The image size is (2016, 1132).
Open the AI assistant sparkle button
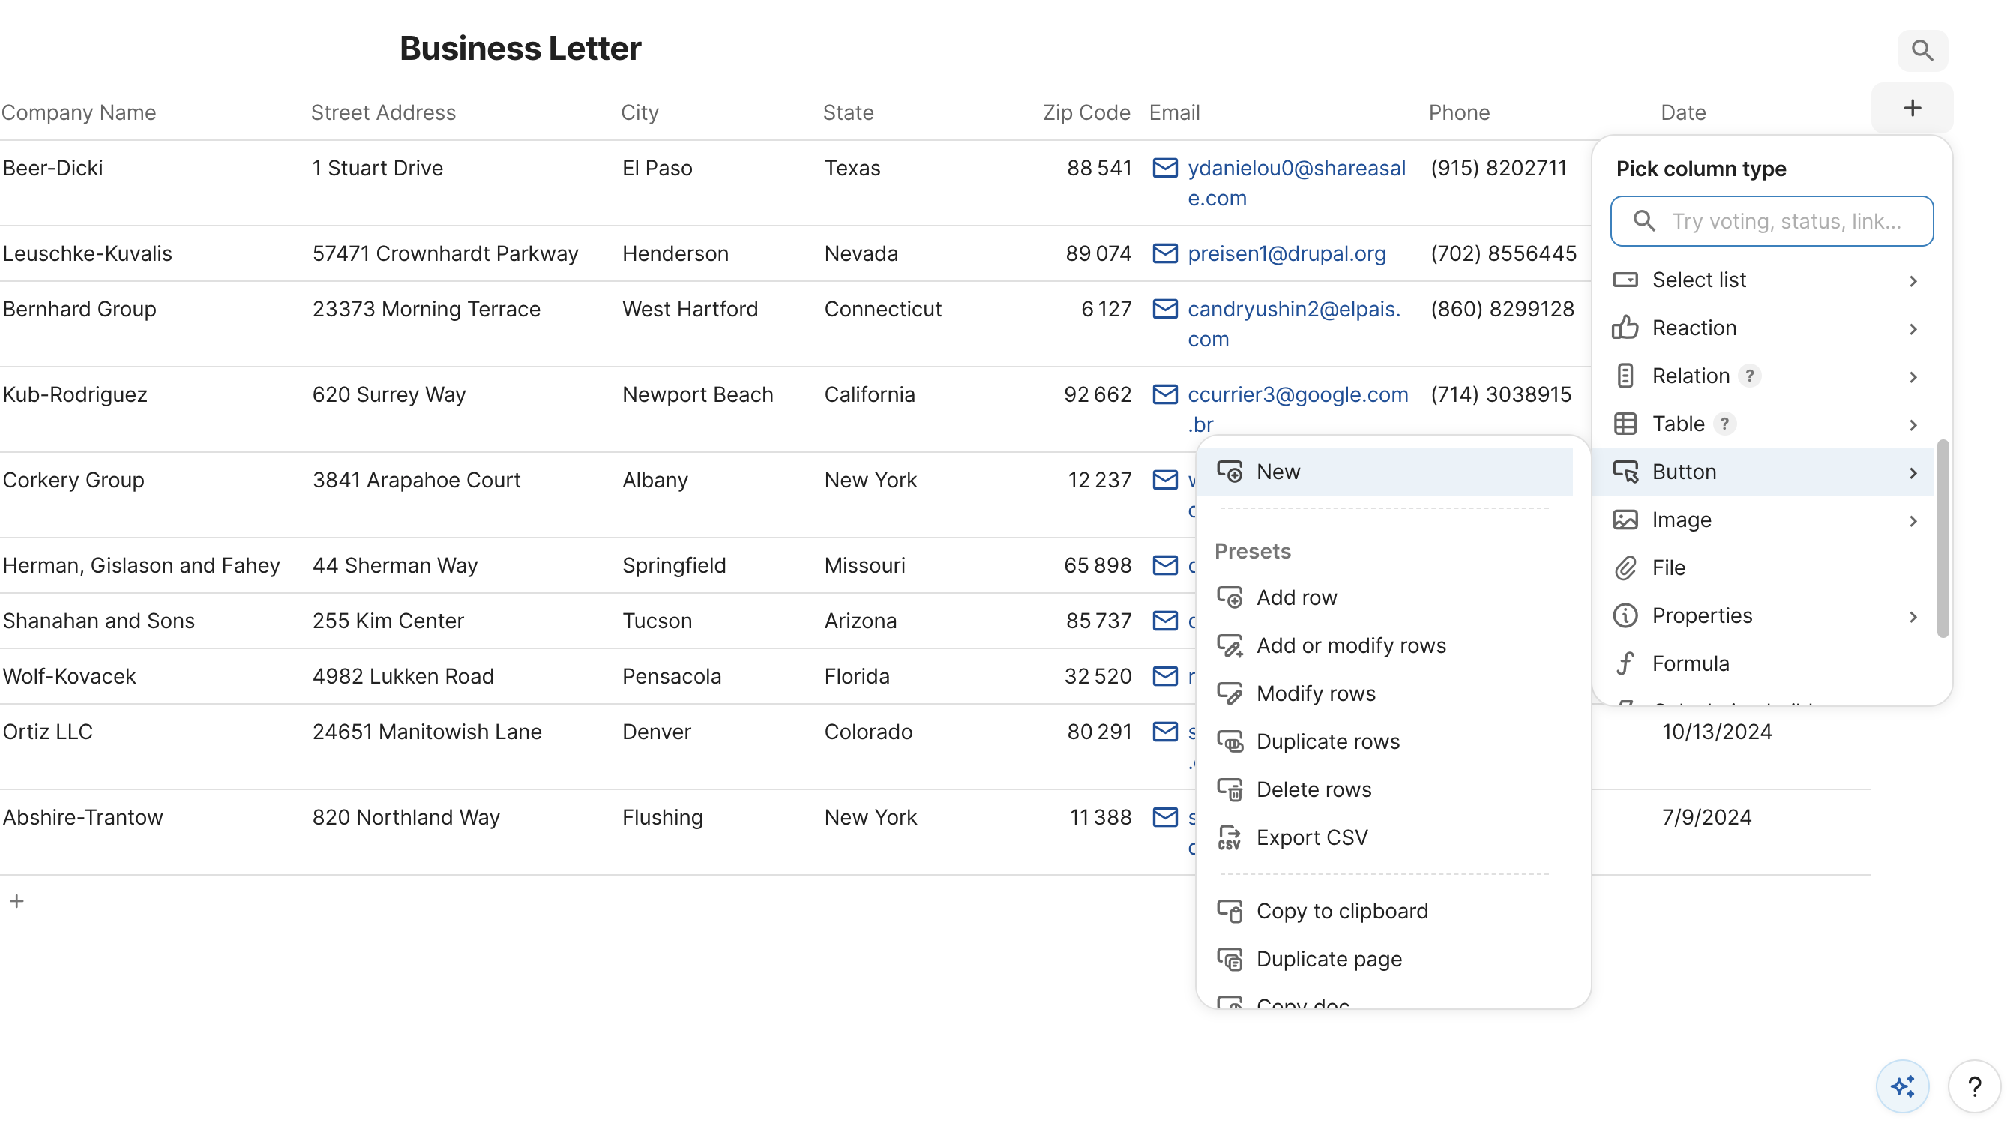click(1903, 1085)
